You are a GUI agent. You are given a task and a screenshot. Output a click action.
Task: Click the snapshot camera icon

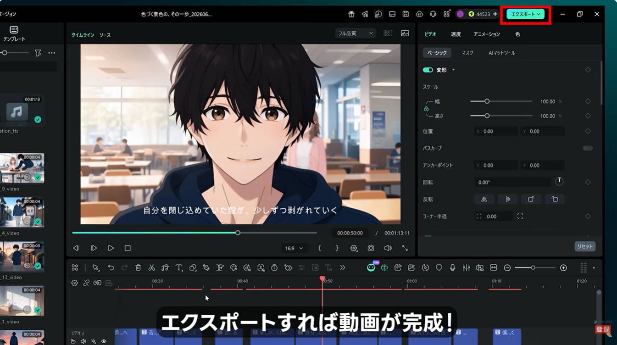(x=371, y=248)
